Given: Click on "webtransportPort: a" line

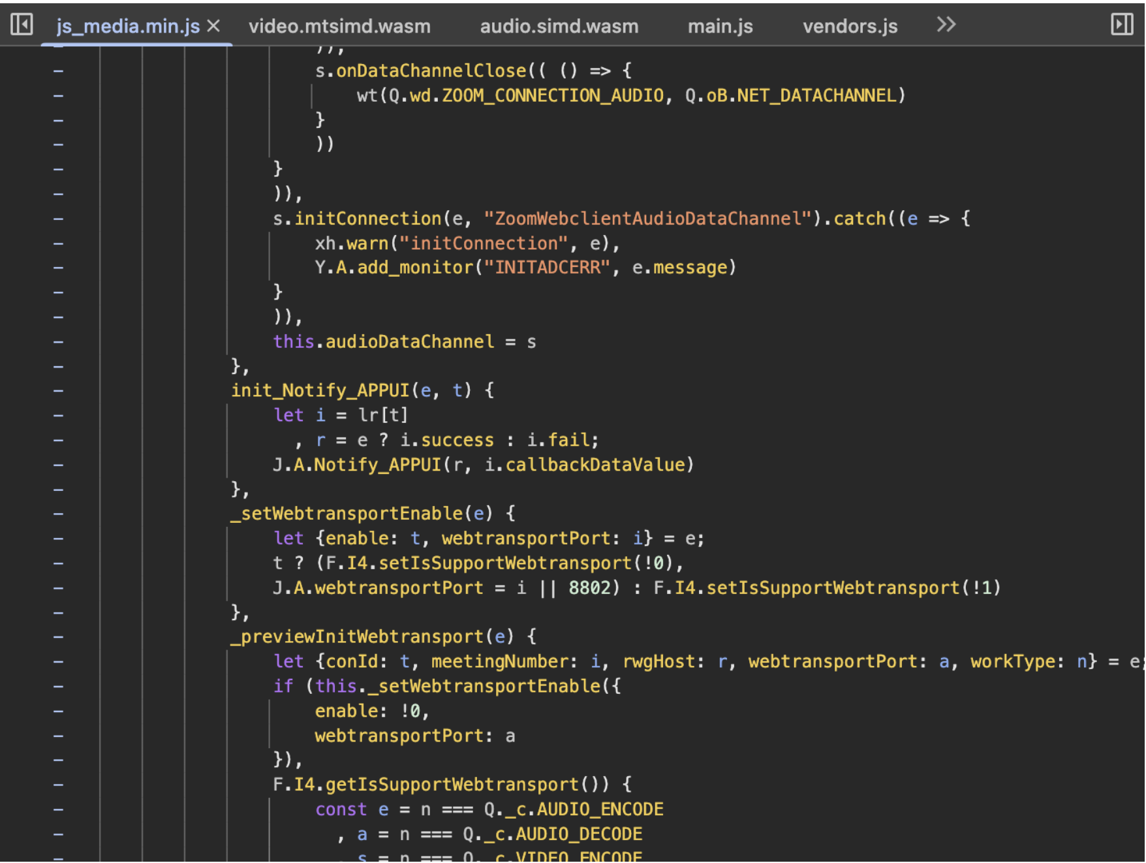Looking at the screenshot, I should click(x=415, y=736).
